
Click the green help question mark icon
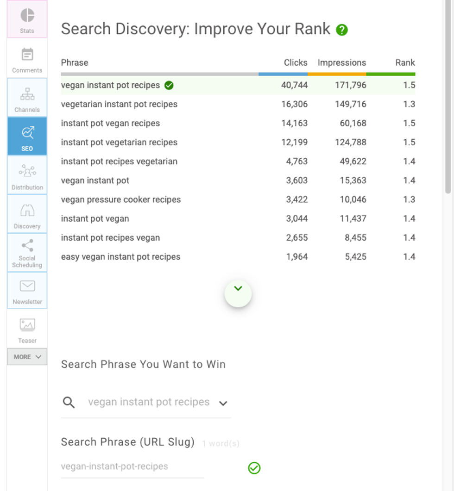tap(342, 30)
